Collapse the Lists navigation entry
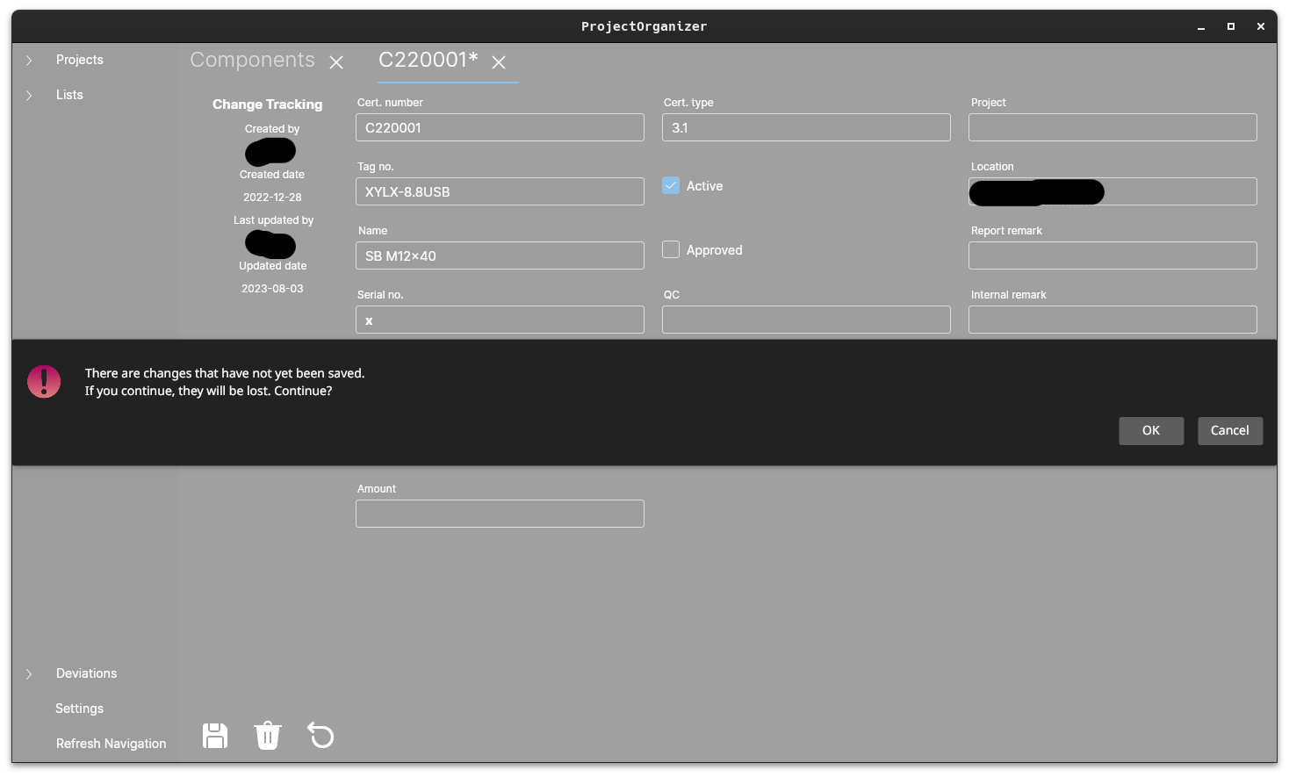This screenshot has height=777, width=1289. pyautogui.click(x=28, y=95)
